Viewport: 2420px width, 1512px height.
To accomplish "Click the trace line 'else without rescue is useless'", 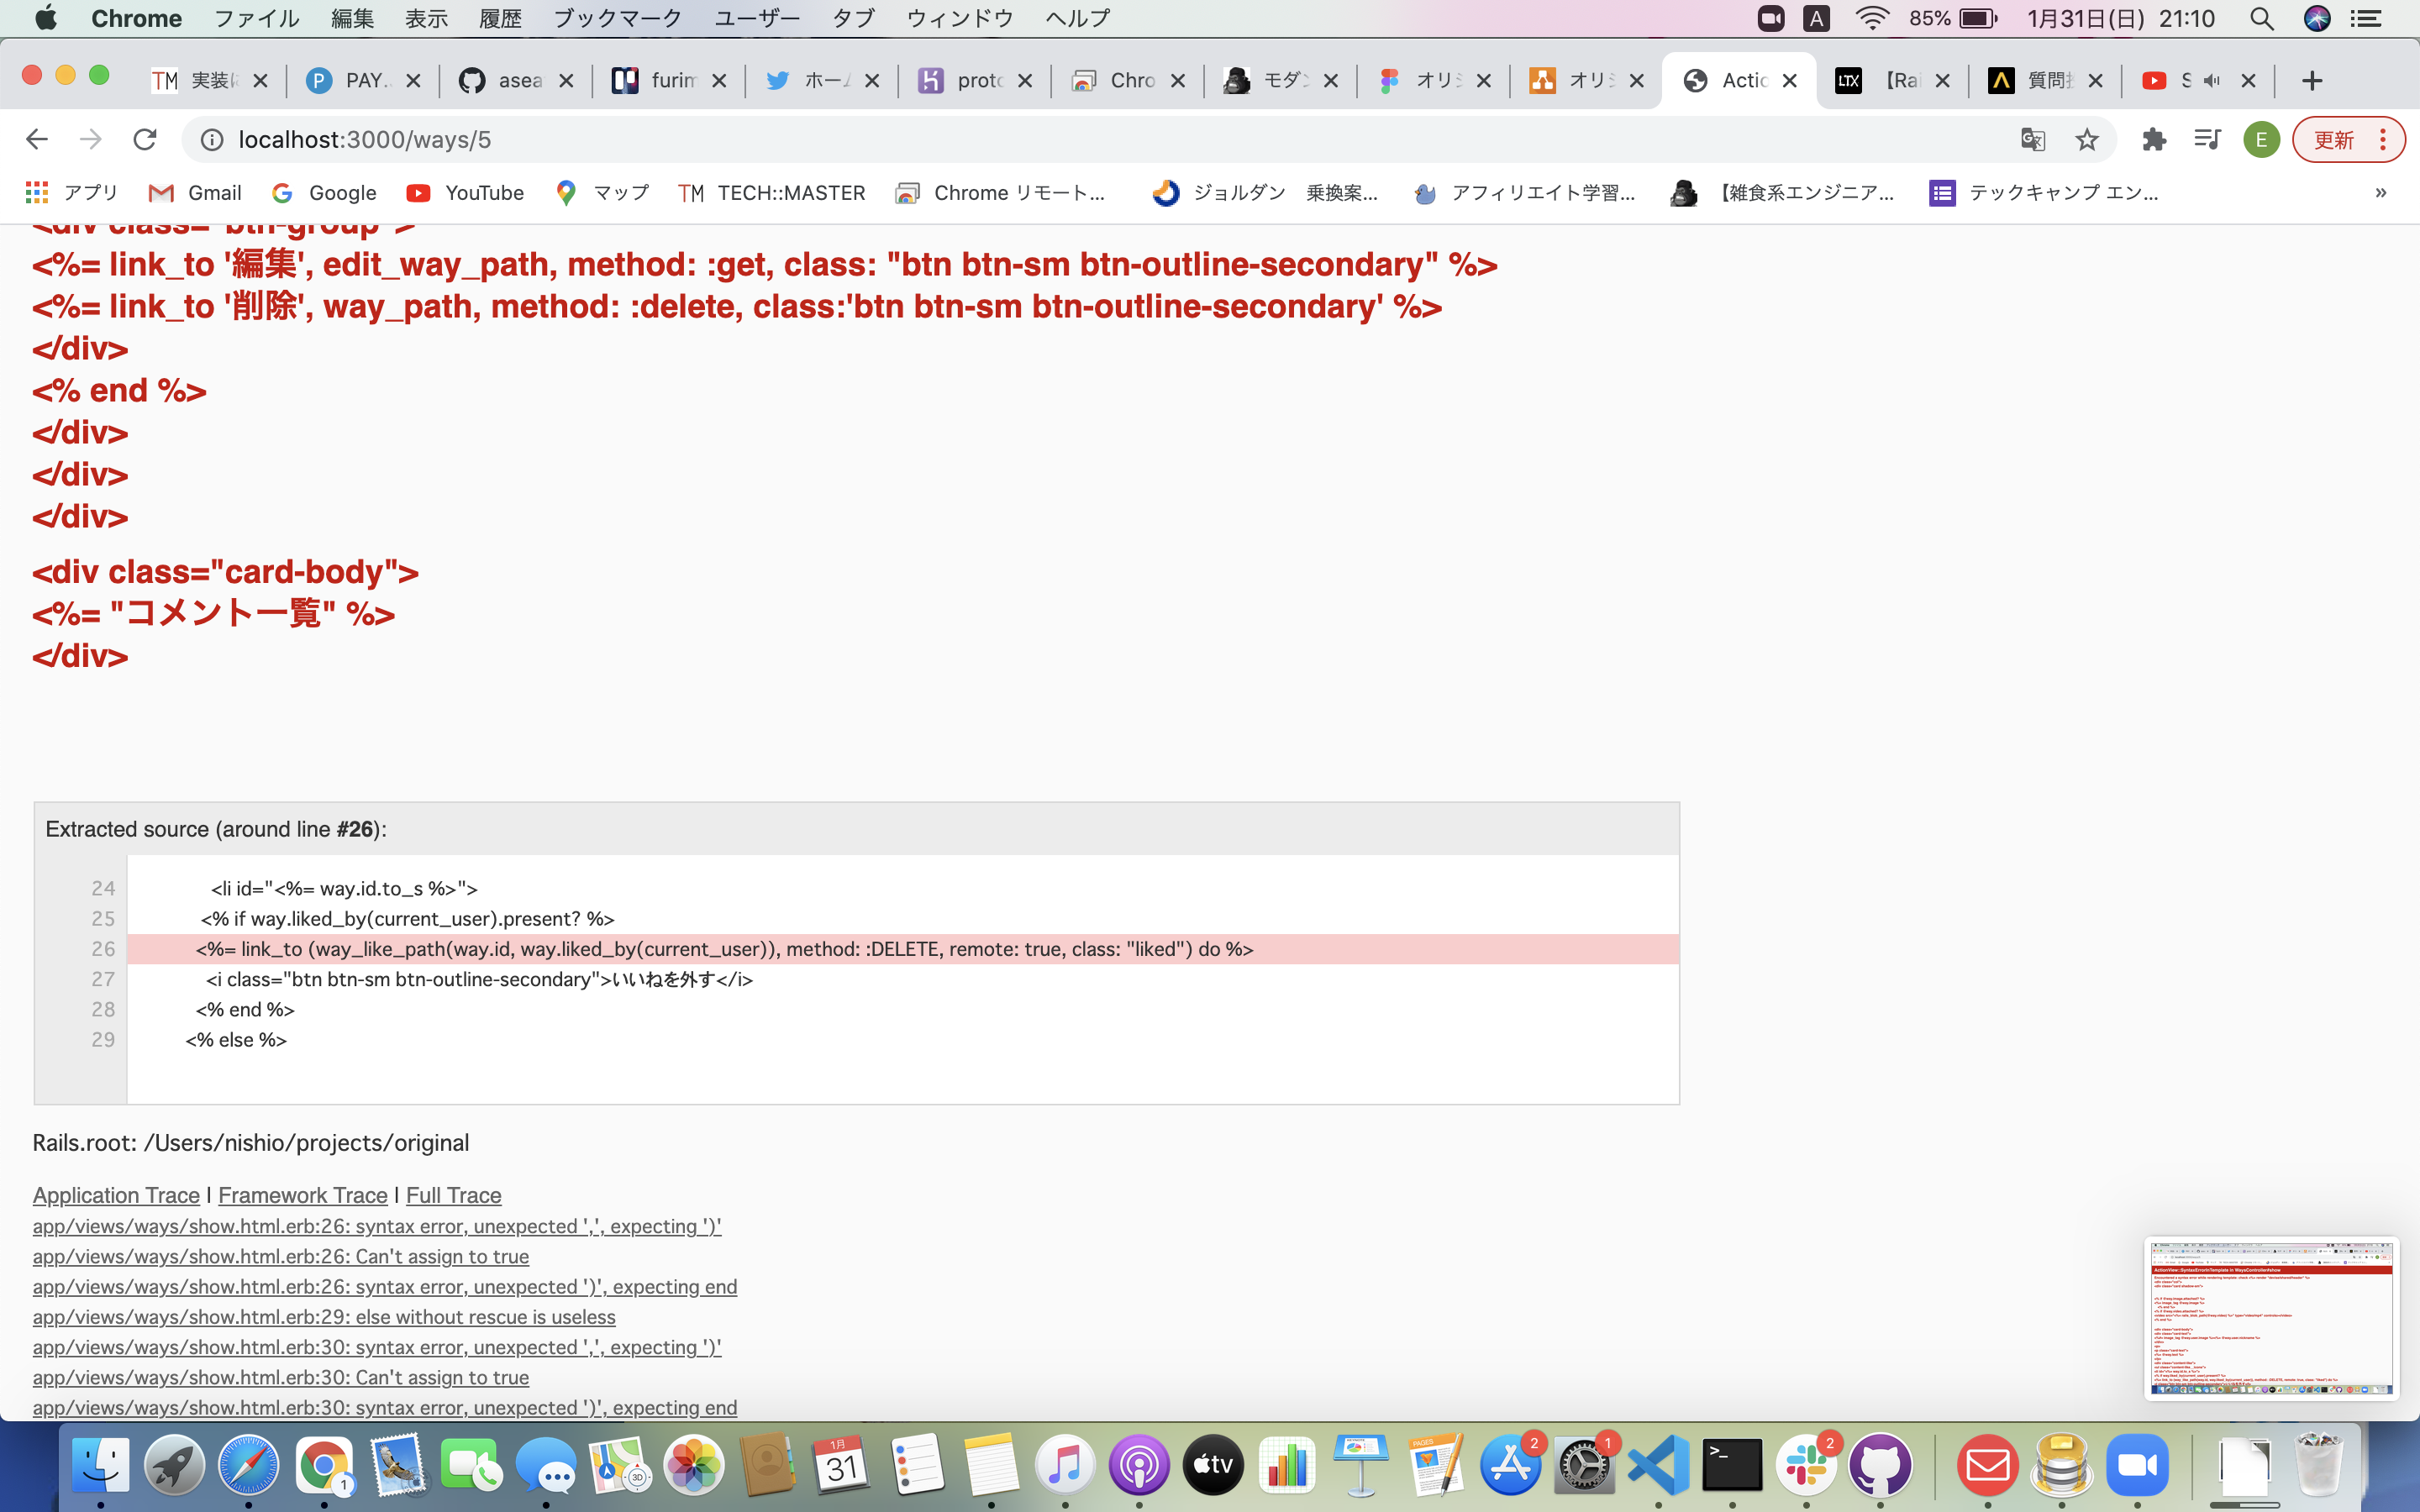I will tap(324, 1317).
